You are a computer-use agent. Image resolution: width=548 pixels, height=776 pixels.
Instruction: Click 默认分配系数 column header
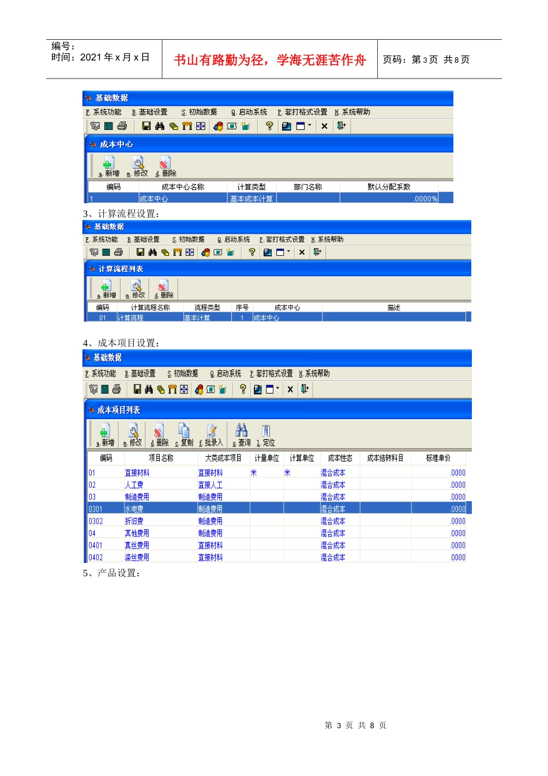(389, 187)
